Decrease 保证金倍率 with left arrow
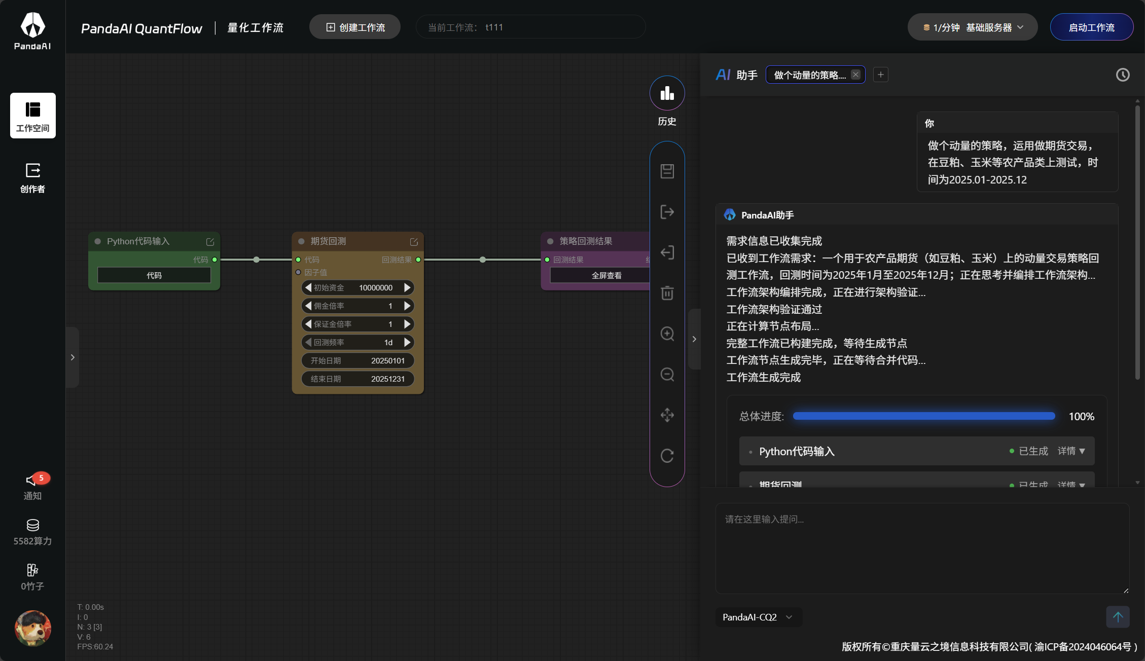 [x=308, y=324]
